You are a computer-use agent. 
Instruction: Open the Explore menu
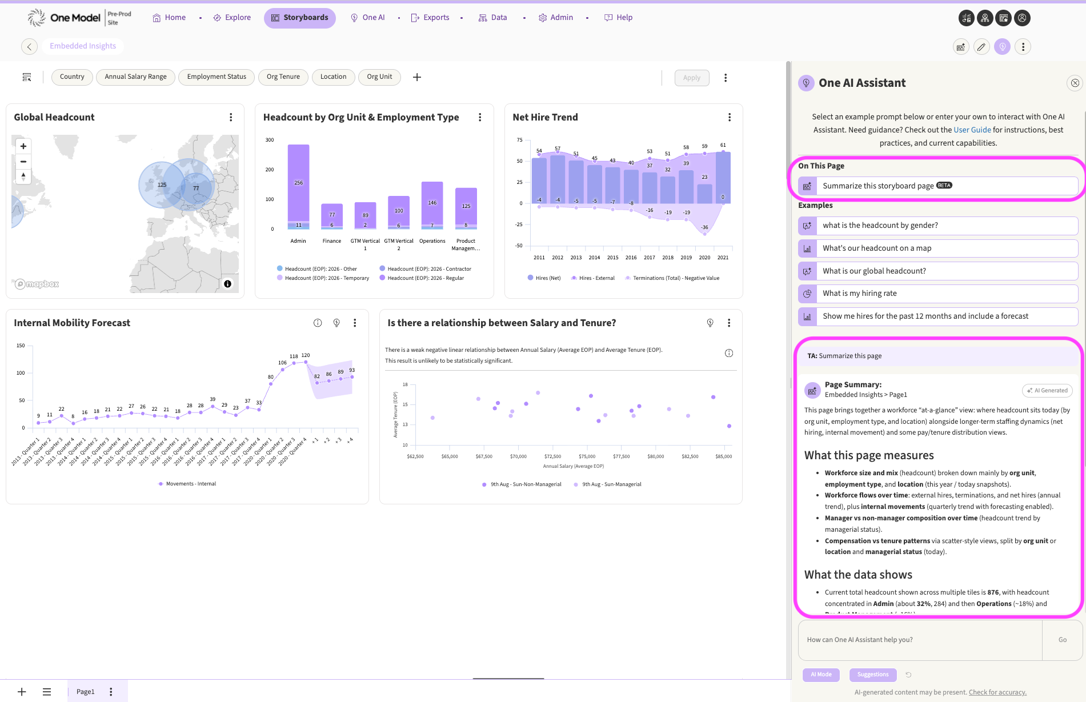coord(232,18)
